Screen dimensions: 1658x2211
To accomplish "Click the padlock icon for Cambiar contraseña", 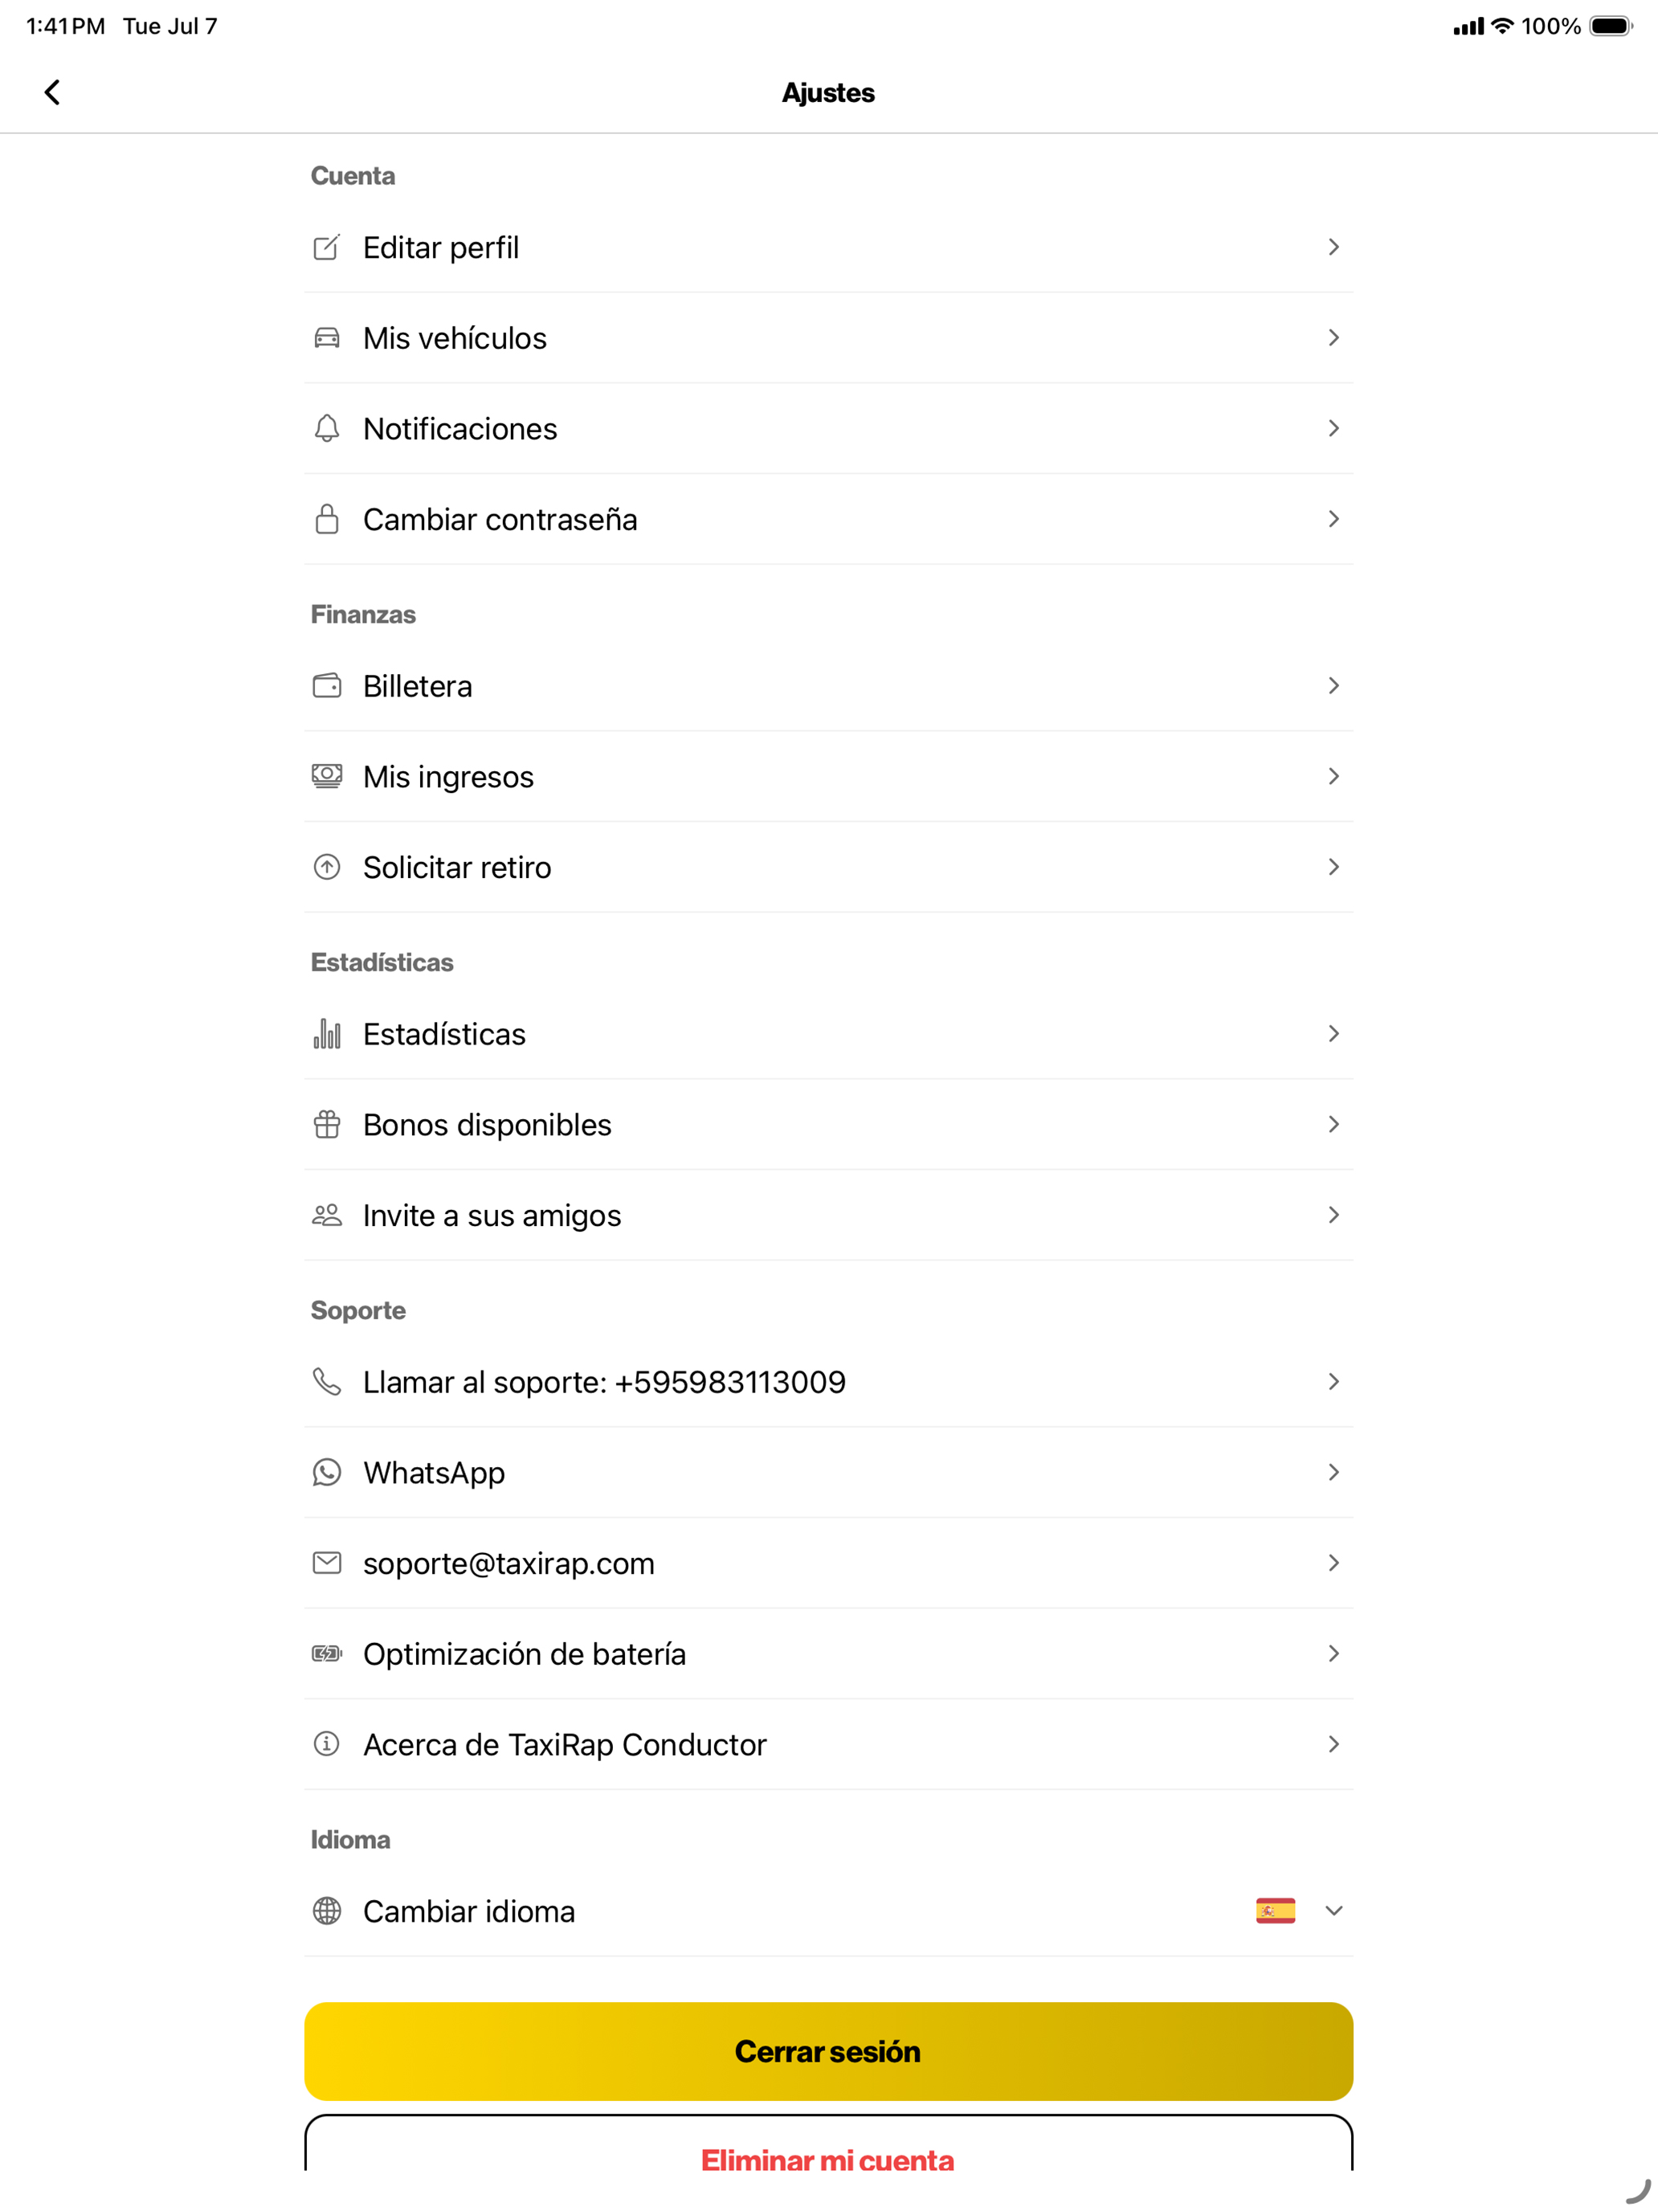I will [x=327, y=519].
